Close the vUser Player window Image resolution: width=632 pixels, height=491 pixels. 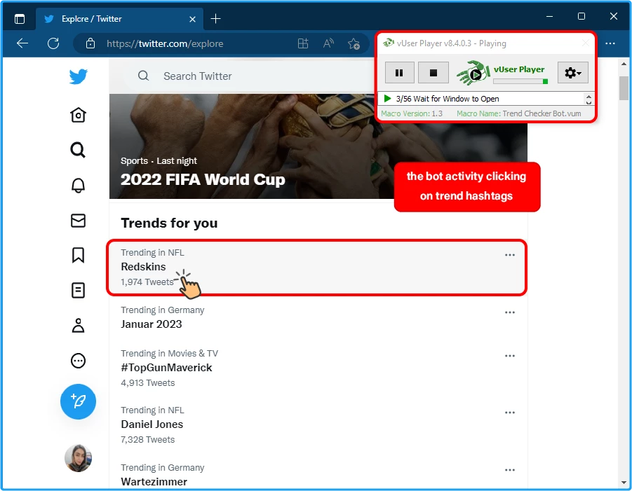[586, 43]
